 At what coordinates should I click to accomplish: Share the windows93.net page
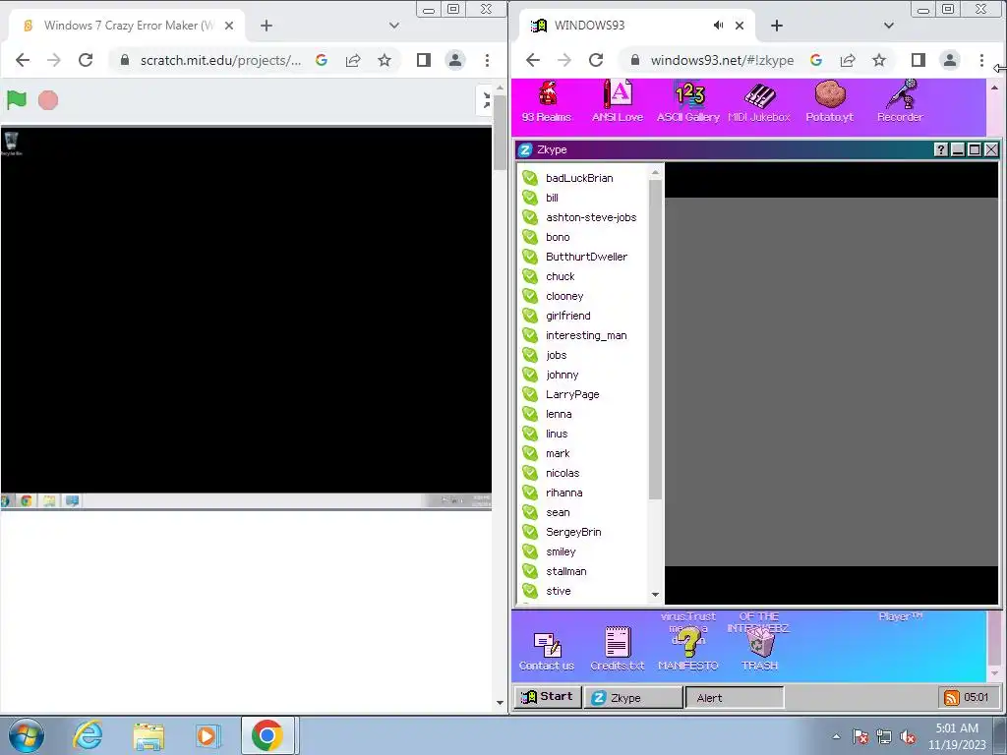click(848, 60)
